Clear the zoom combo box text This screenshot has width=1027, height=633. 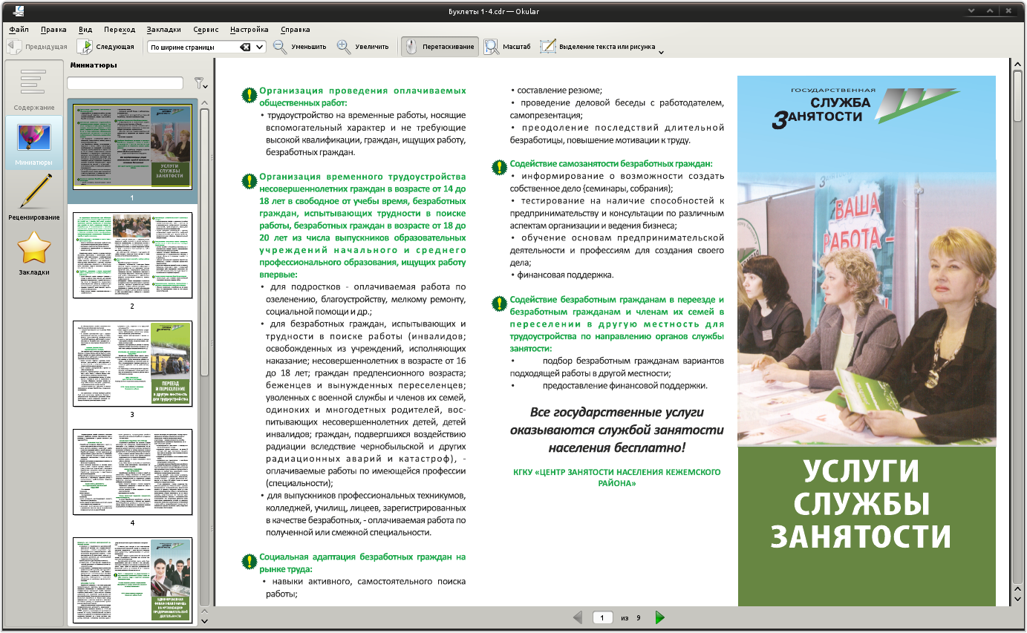(245, 47)
